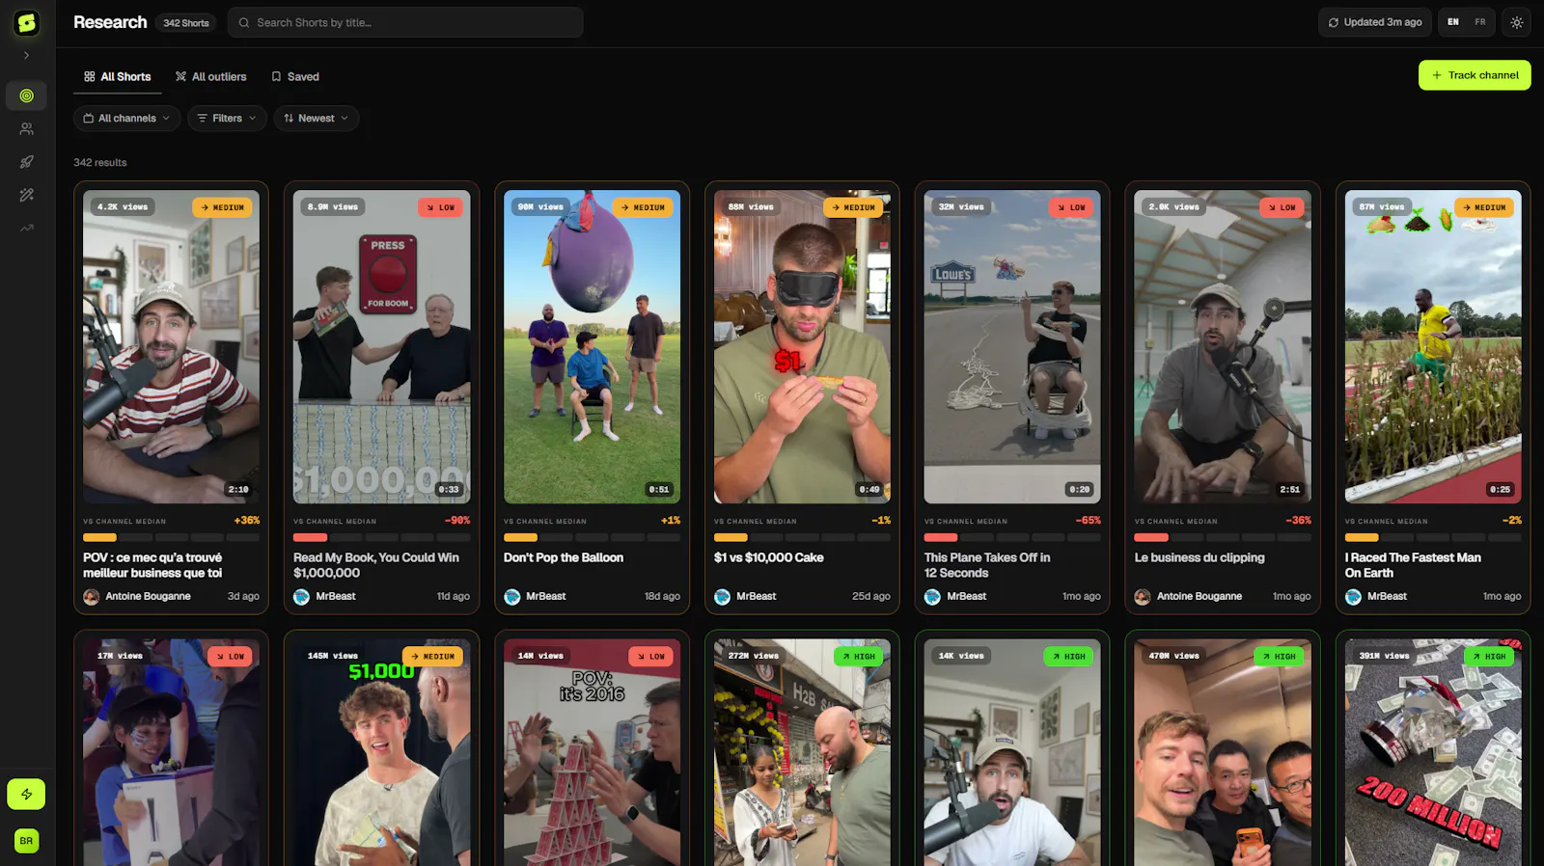The height and width of the screenshot is (866, 1544).
Task: Open the trending chart icon in sidebar
Action: pos(27,229)
